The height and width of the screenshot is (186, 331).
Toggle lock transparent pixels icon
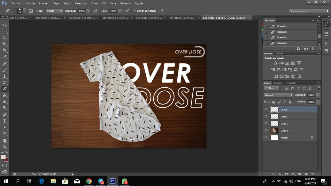click(x=274, y=102)
